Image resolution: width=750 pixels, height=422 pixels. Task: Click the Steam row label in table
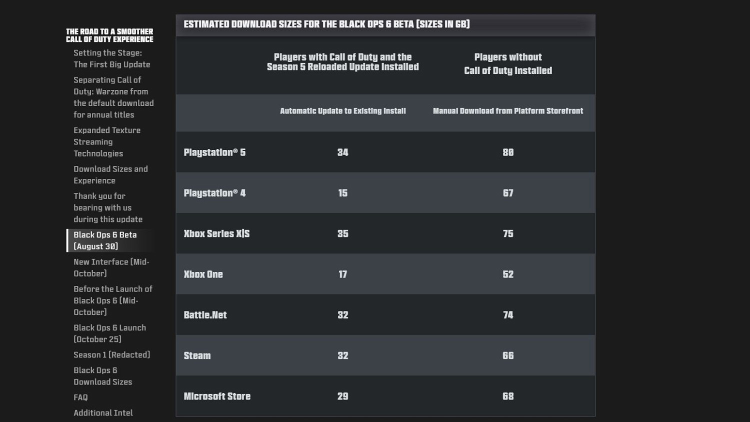[197, 355]
